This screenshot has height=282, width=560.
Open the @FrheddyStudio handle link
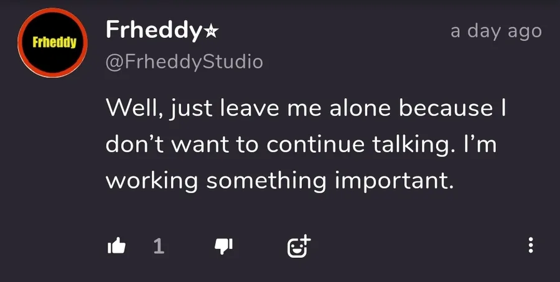pos(184,62)
